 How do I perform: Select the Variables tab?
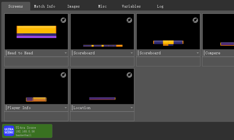131,6
